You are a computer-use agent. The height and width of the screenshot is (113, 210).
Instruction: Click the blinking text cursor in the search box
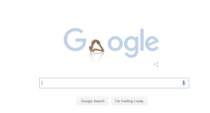42,83
